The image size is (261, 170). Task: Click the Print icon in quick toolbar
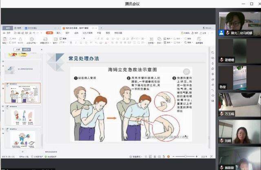click(x=26, y=33)
